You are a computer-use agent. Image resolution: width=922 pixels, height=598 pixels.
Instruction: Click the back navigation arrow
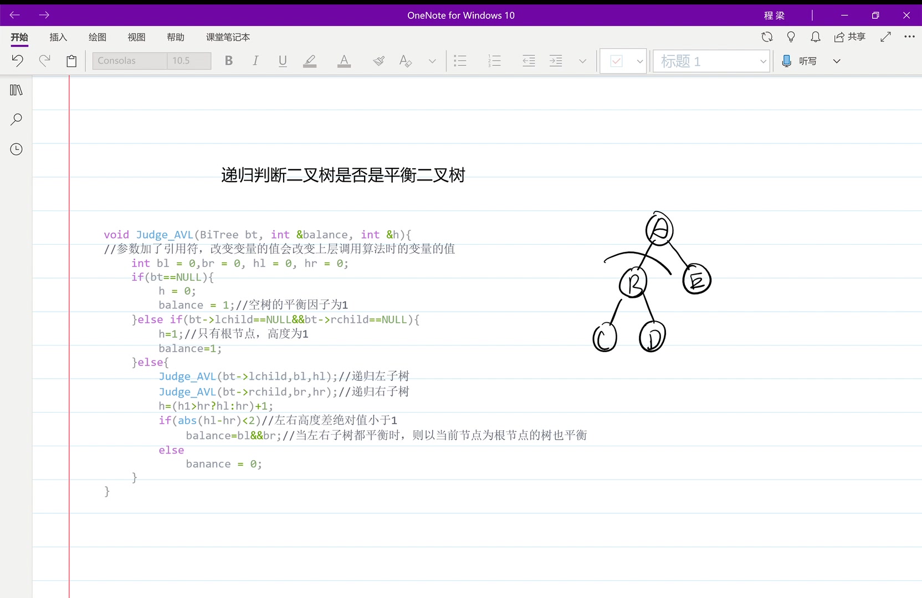pyautogui.click(x=15, y=15)
